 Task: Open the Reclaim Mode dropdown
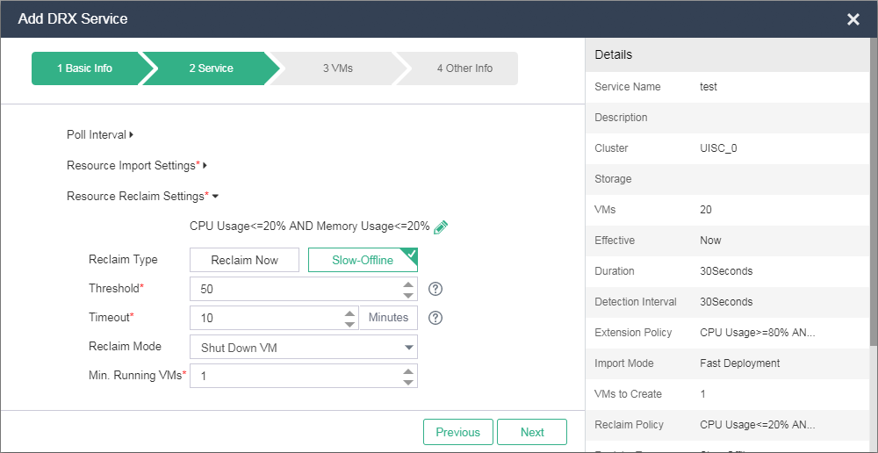coord(303,348)
